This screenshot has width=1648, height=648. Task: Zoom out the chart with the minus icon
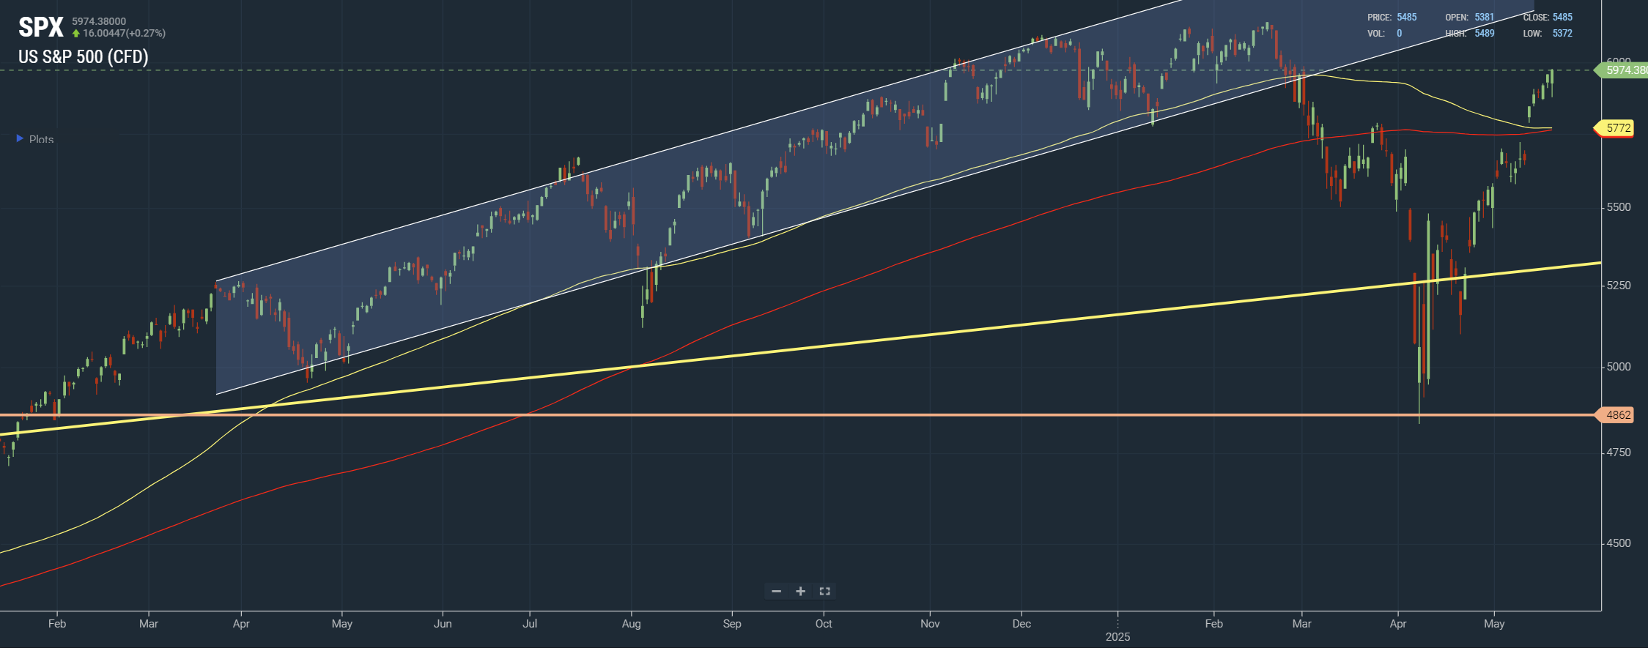tap(776, 592)
